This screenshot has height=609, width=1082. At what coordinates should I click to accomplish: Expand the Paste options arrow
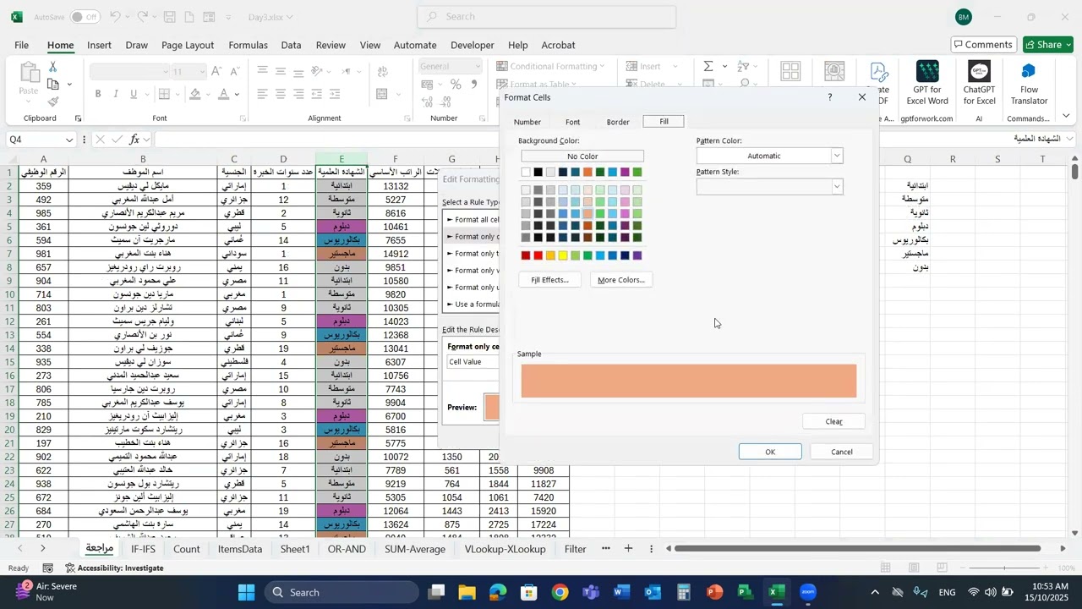(x=29, y=103)
